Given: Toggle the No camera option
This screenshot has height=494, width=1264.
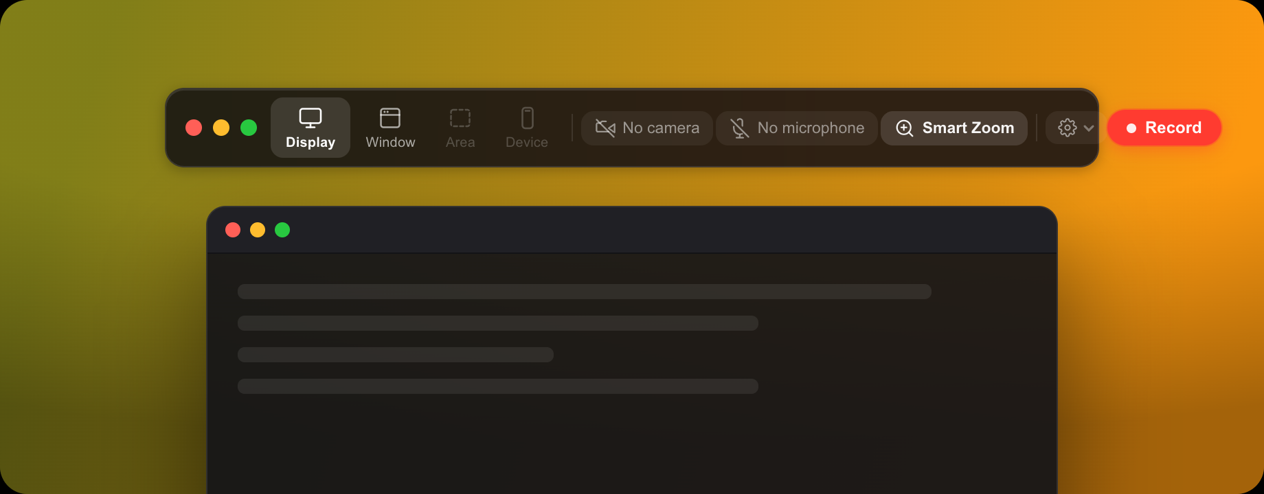Looking at the screenshot, I should point(647,128).
